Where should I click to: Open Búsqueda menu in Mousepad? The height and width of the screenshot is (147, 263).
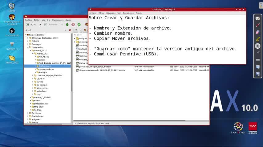[x=111, y=13]
